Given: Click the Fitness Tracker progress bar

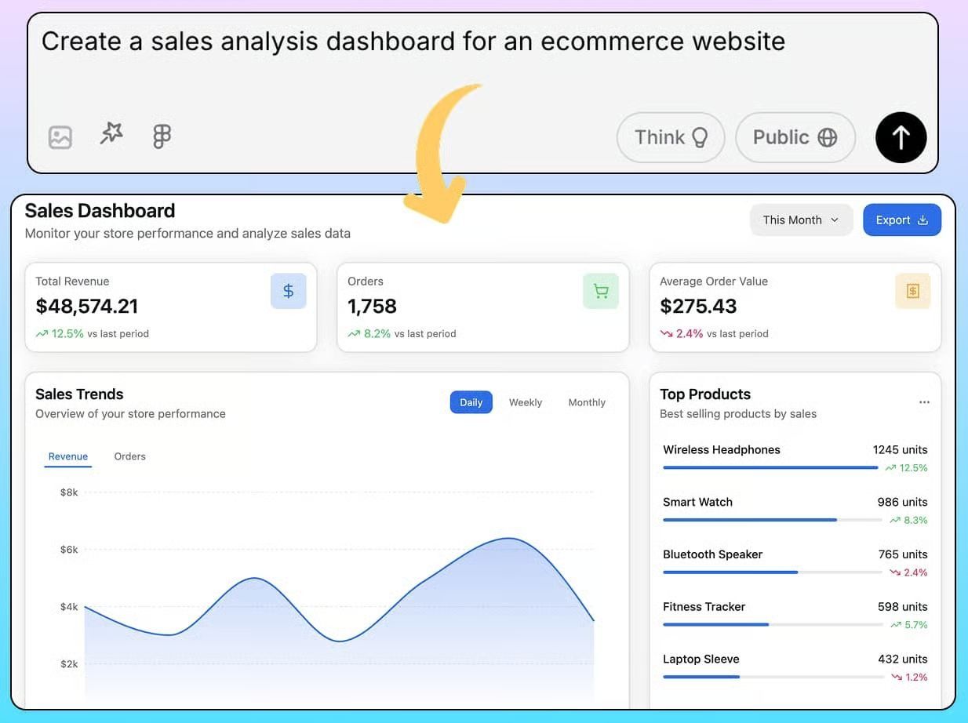Looking at the screenshot, I should pos(773,624).
